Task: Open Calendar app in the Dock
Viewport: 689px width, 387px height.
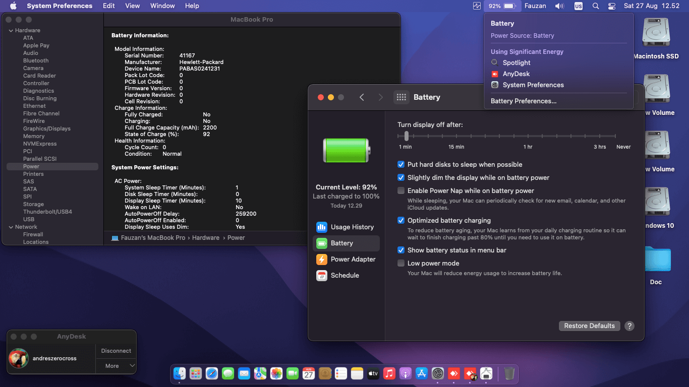Action: 309,373
